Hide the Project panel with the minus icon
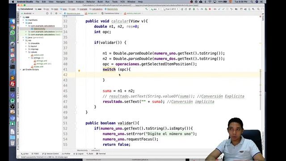The height and width of the screenshot is (161, 286). (x=60, y=13)
